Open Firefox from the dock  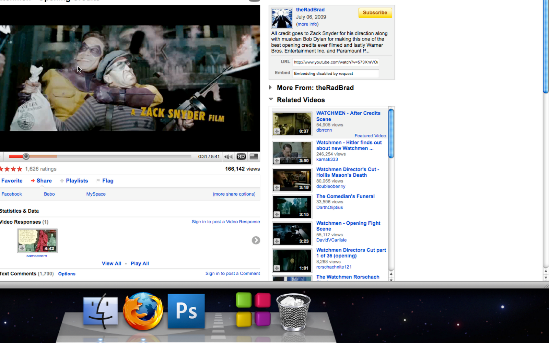143,311
